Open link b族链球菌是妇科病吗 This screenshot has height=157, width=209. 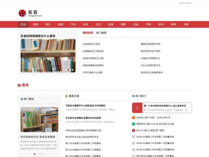point(93,65)
